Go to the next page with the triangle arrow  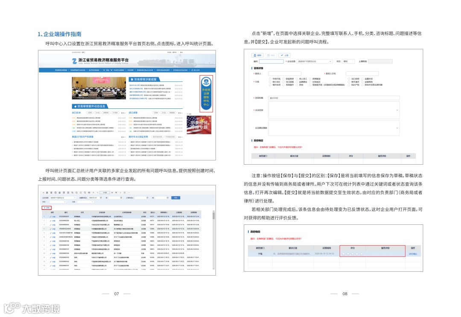112,193
